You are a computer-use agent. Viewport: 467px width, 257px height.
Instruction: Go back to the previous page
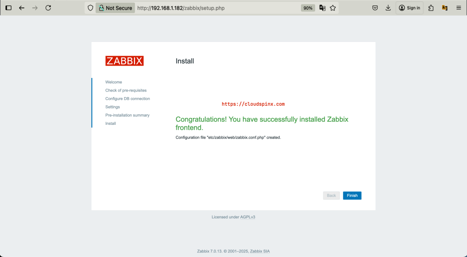[22, 8]
